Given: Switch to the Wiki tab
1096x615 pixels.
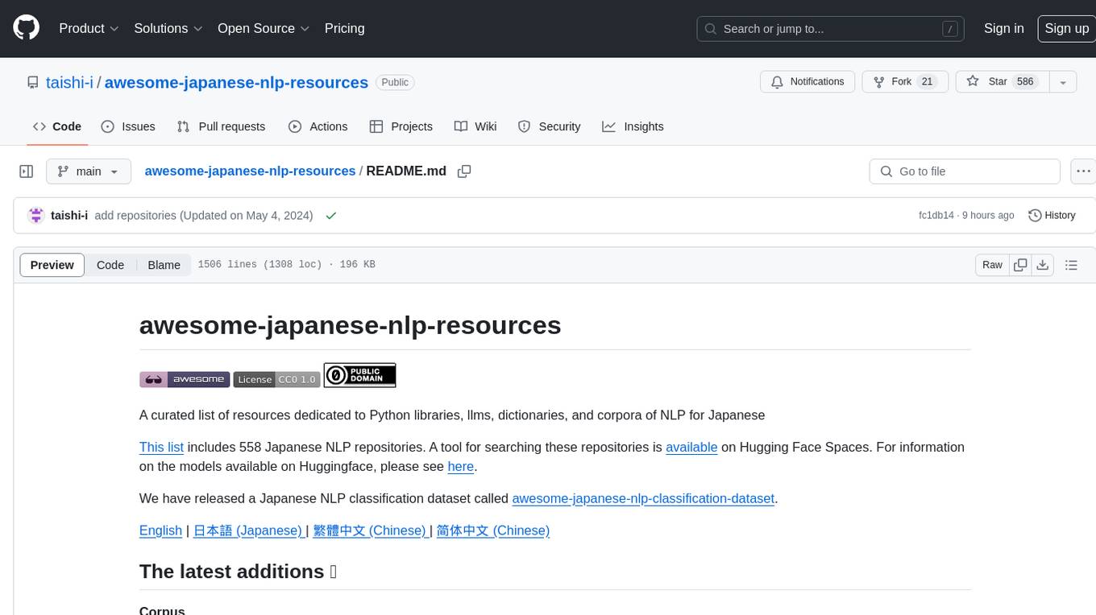Looking at the screenshot, I should click(x=475, y=126).
